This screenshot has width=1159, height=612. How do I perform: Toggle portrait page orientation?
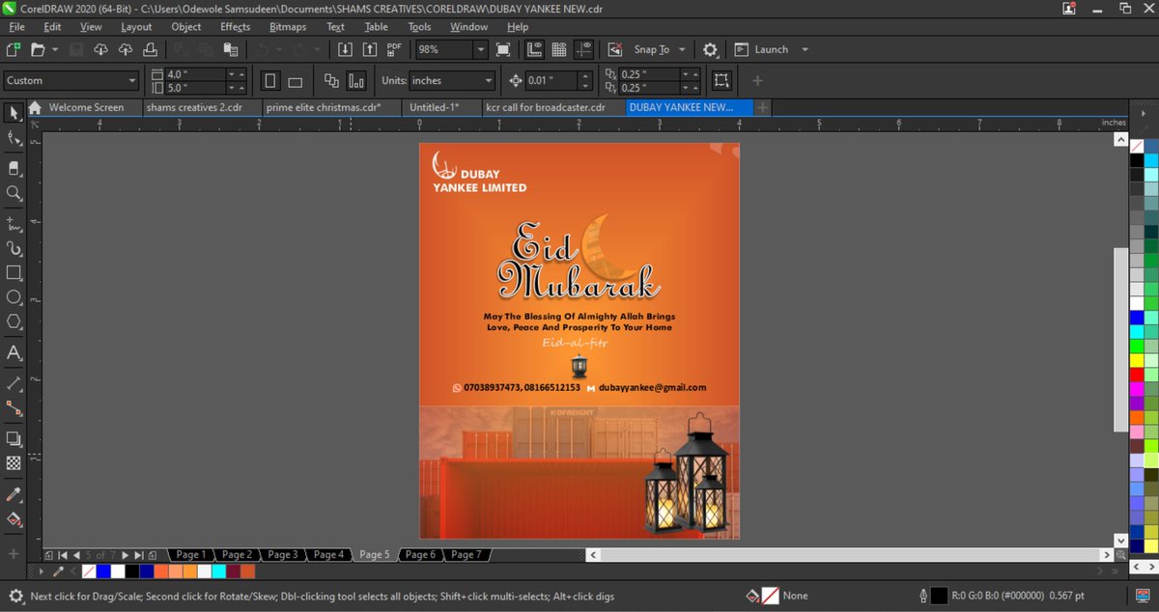coord(271,81)
